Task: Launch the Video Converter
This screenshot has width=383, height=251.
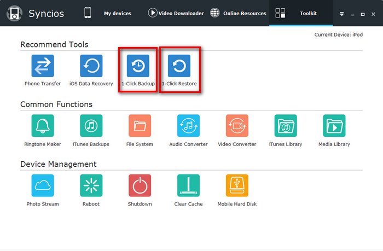Action: pos(237,126)
